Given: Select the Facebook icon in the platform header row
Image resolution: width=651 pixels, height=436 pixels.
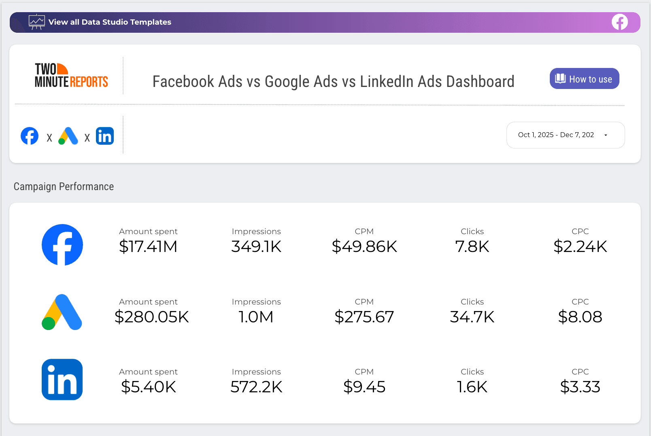Looking at the screenshot, I should pyautogui.click(x=29, y=136).
